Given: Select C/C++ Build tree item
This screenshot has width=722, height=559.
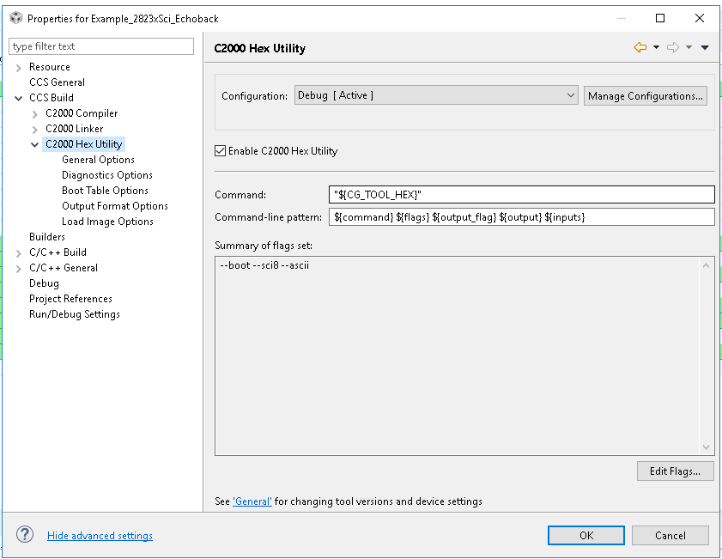Looking at the screenshot, I should coord(58,252).
